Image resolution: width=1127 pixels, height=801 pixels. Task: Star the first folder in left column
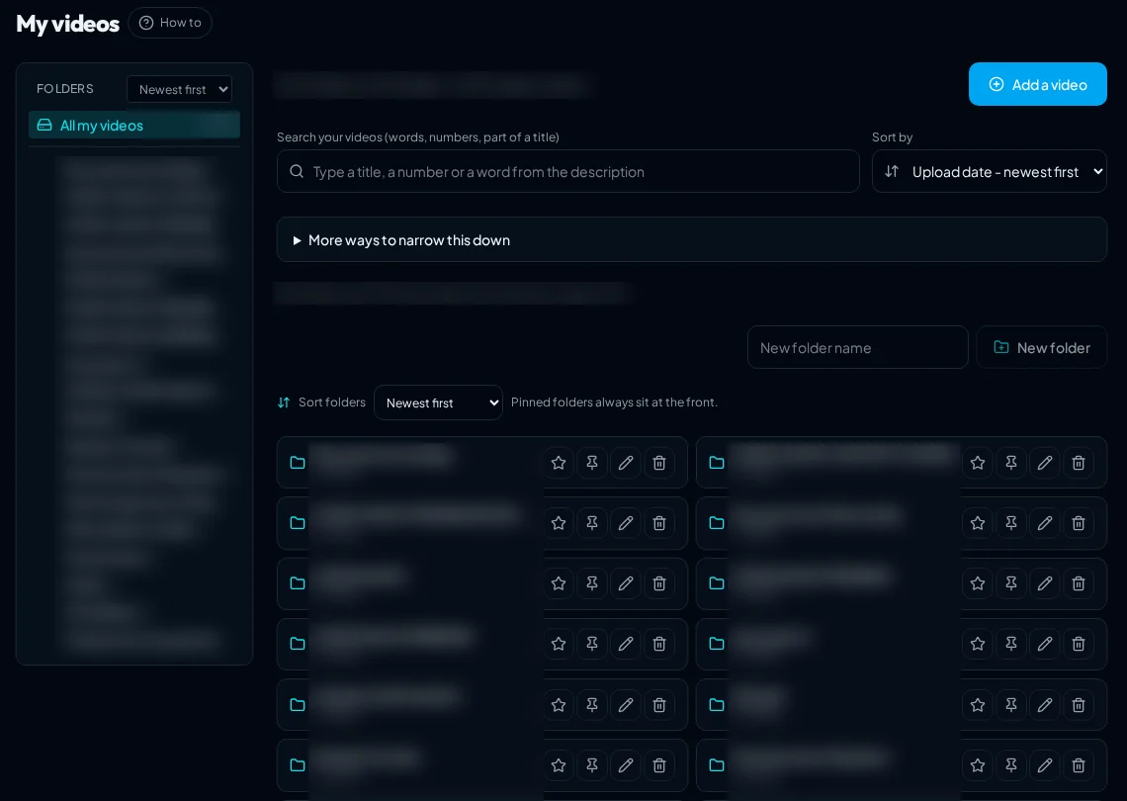(559, 463)
